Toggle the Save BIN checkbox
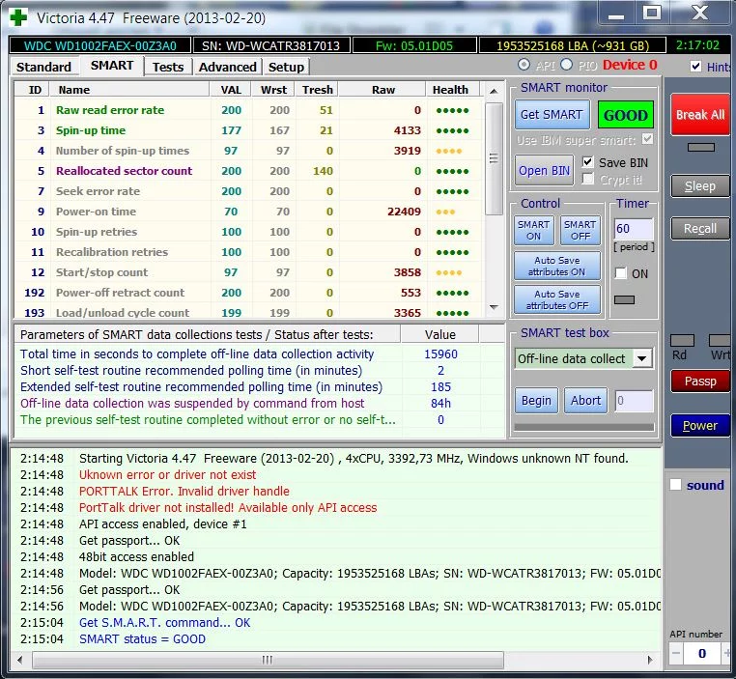 pyautogui.click(x=588, y=163)
